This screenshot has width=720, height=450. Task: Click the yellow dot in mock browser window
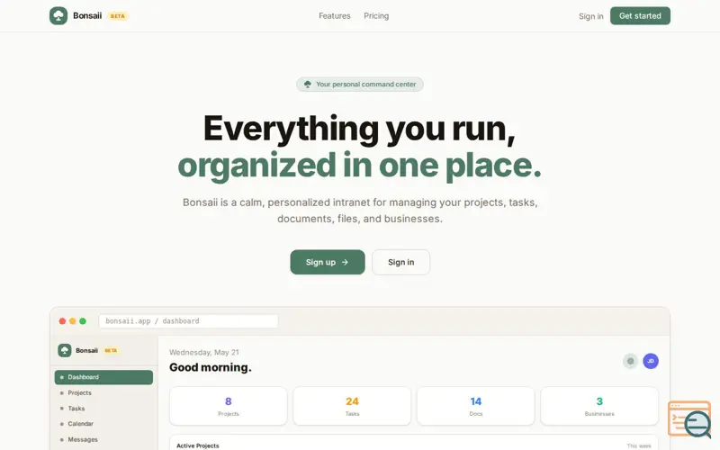pyautogui.click(x=73, y=321)
